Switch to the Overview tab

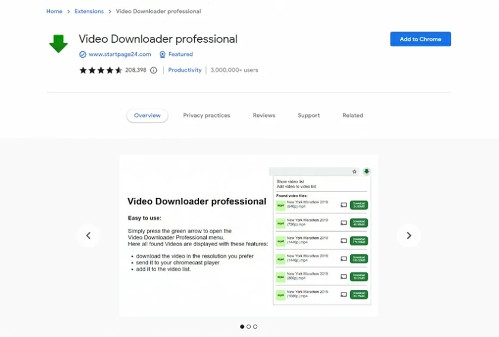[147, 115]
